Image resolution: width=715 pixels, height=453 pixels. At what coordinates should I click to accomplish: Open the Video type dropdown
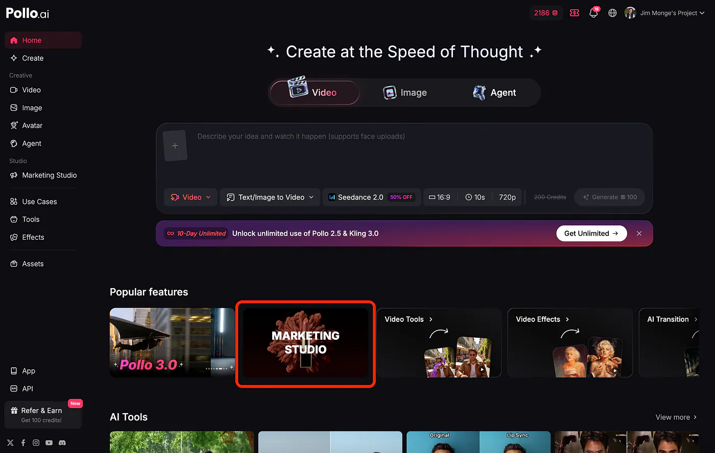(x=190, y=197)
